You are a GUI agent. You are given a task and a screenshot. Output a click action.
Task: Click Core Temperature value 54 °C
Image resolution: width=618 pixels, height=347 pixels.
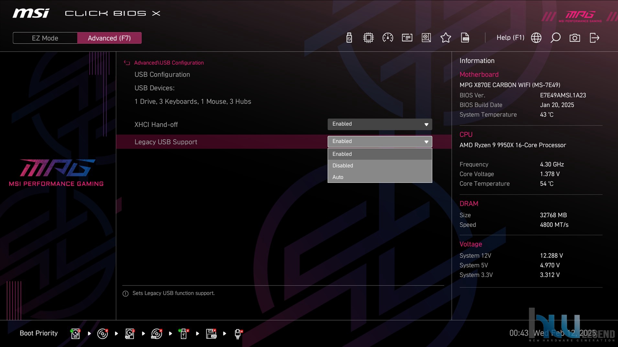546,184
